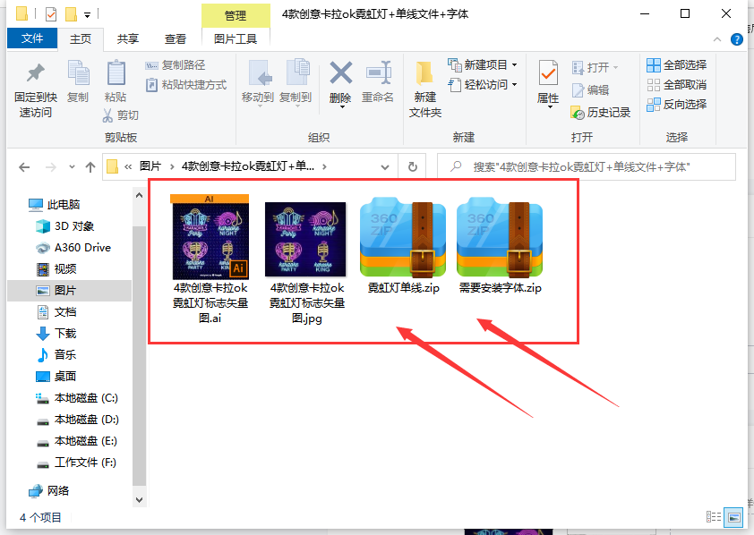Click the sidebar scrollbar down arrow
Screen dimensions: 754x535
[139, 500]
